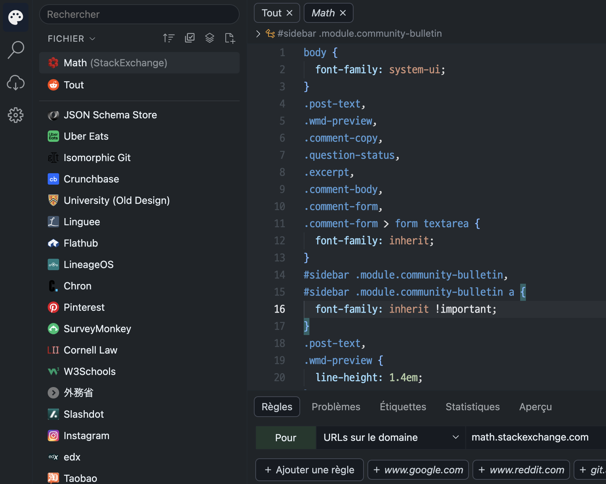Click the SurveyMonkey icon

click(x=53, y=329)
